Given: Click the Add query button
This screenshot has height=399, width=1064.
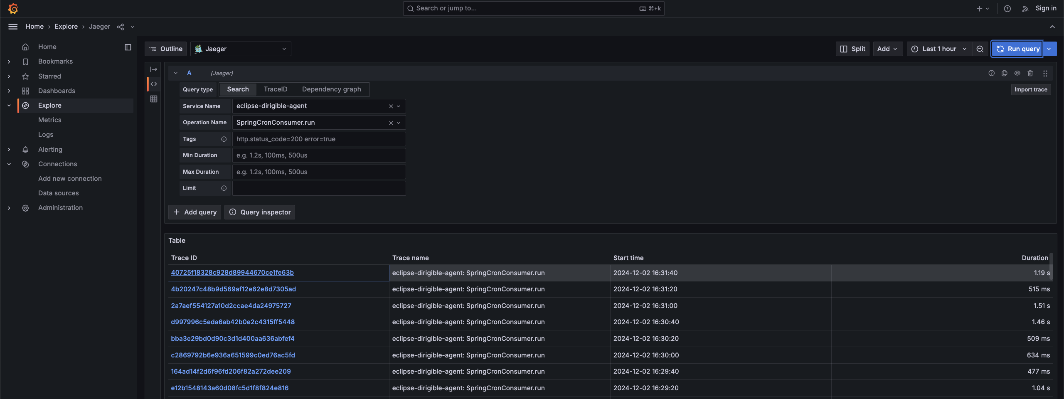Looking at the screenshot, I should pos(195,212).
